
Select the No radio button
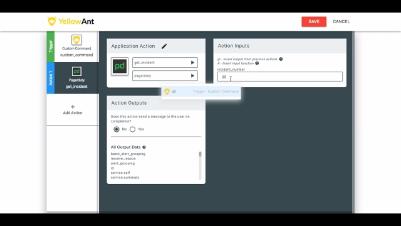click(x=117, y=129)
